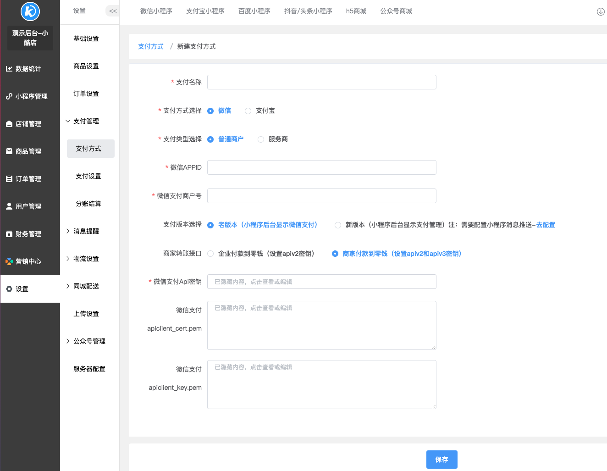Click the 演示后台-小酷店 store name
This screenshot has width=607, height=471.
30,38
